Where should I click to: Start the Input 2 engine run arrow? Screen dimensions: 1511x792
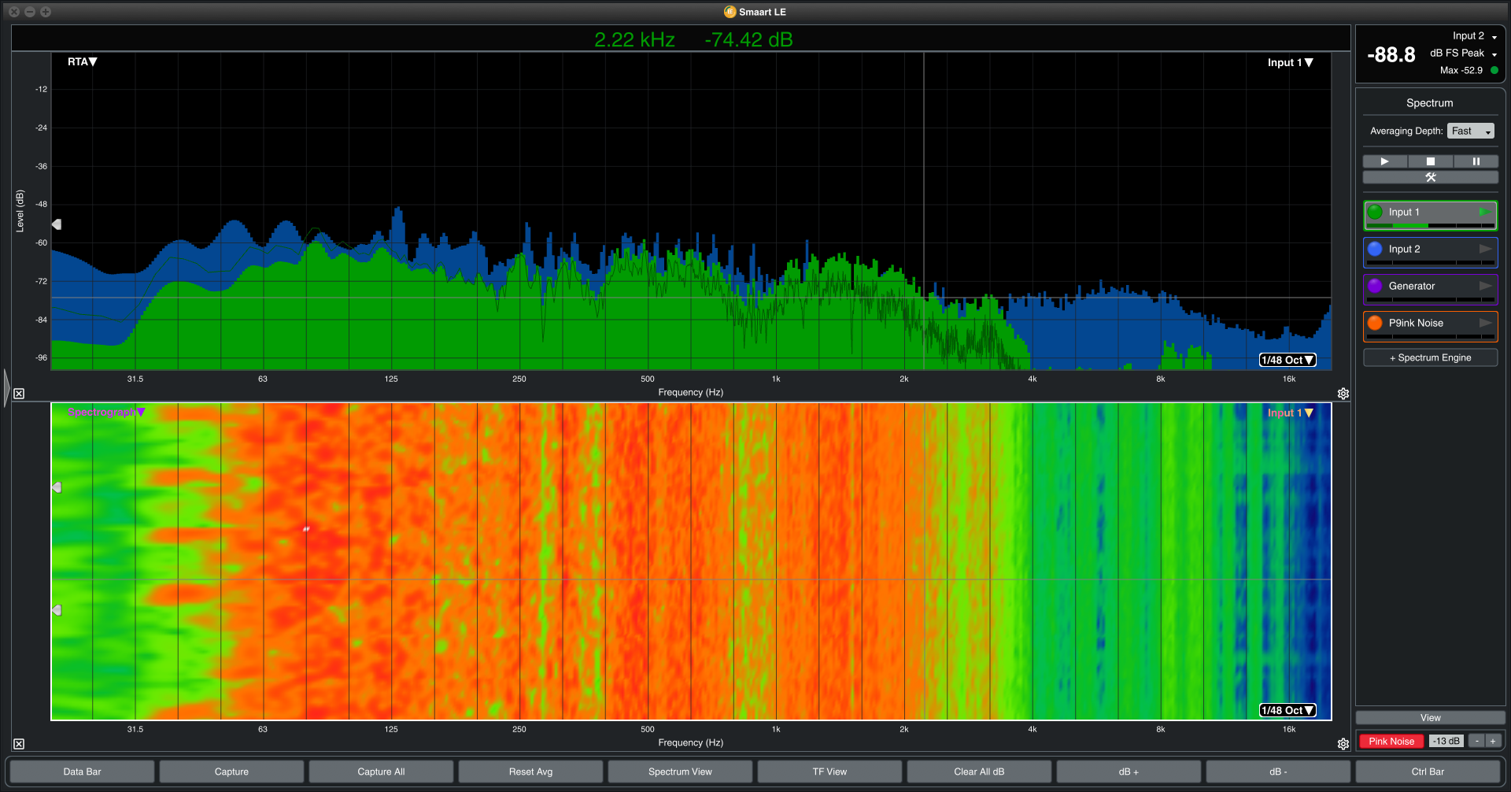[1485, 249]
